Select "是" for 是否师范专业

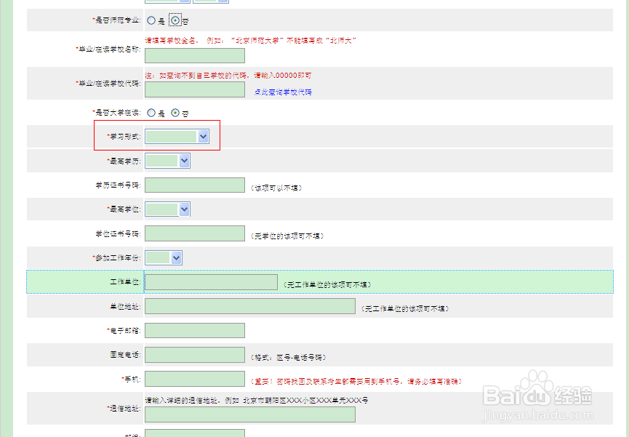[x=151, y=20]
